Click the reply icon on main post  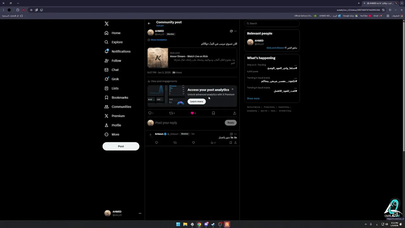(x=150, y=113)
